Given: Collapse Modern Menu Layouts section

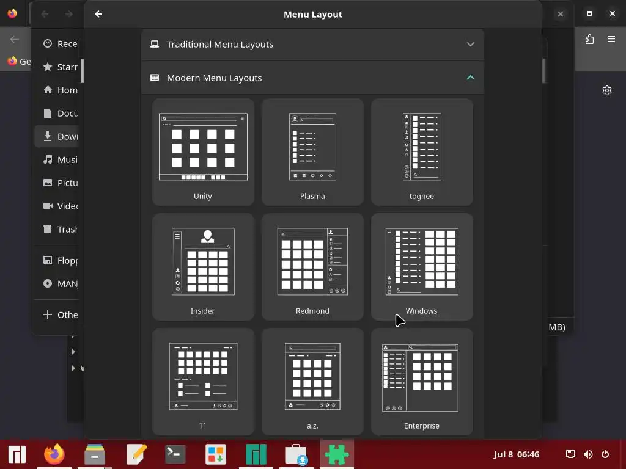Looking at the screenshot, I should [312, 78].
